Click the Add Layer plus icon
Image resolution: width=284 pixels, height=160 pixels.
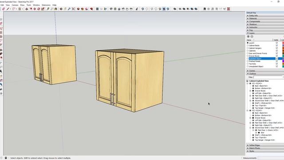(x=248, y=36)
